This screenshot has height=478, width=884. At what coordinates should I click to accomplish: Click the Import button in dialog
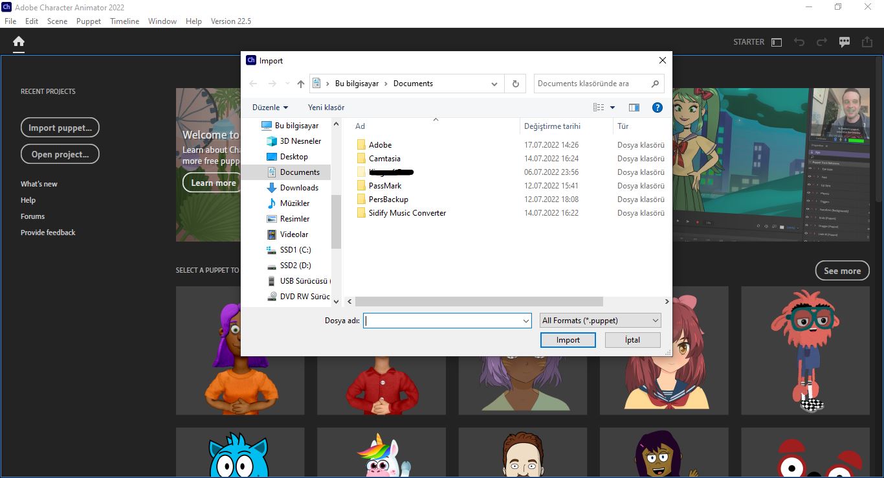[x=568, y=340]
